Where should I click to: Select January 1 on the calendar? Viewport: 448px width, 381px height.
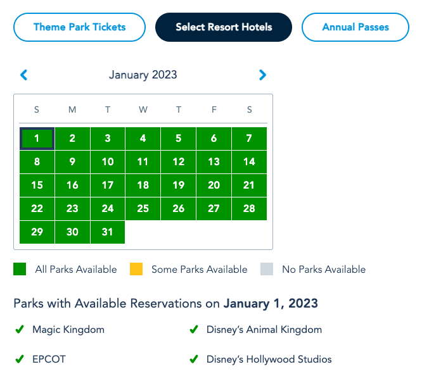pyautogui.click(x=37, y=139)
